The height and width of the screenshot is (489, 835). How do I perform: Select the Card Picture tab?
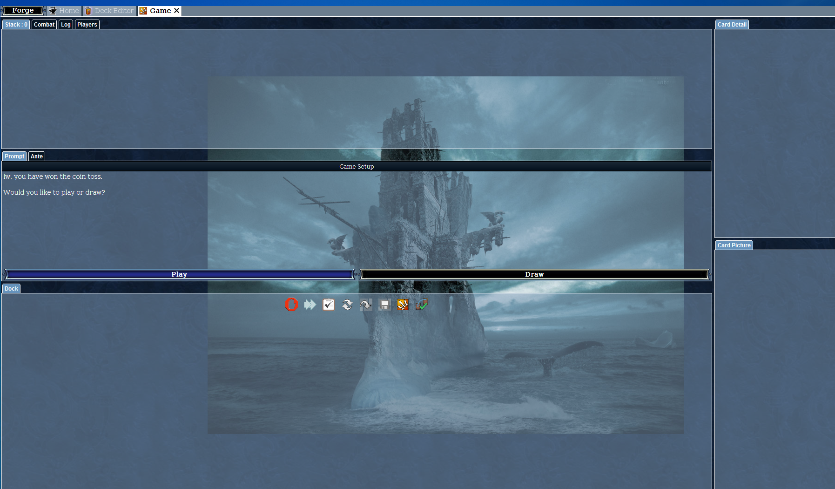coord(734,245)
